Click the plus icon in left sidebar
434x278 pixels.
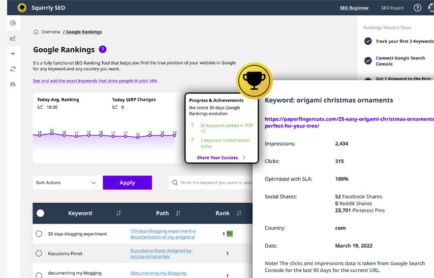[13, 53]
